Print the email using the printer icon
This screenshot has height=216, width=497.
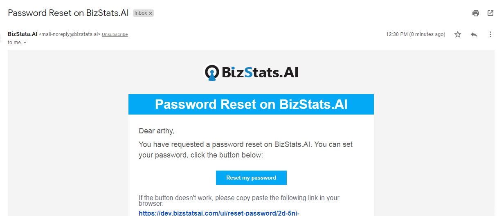[475, 13]
